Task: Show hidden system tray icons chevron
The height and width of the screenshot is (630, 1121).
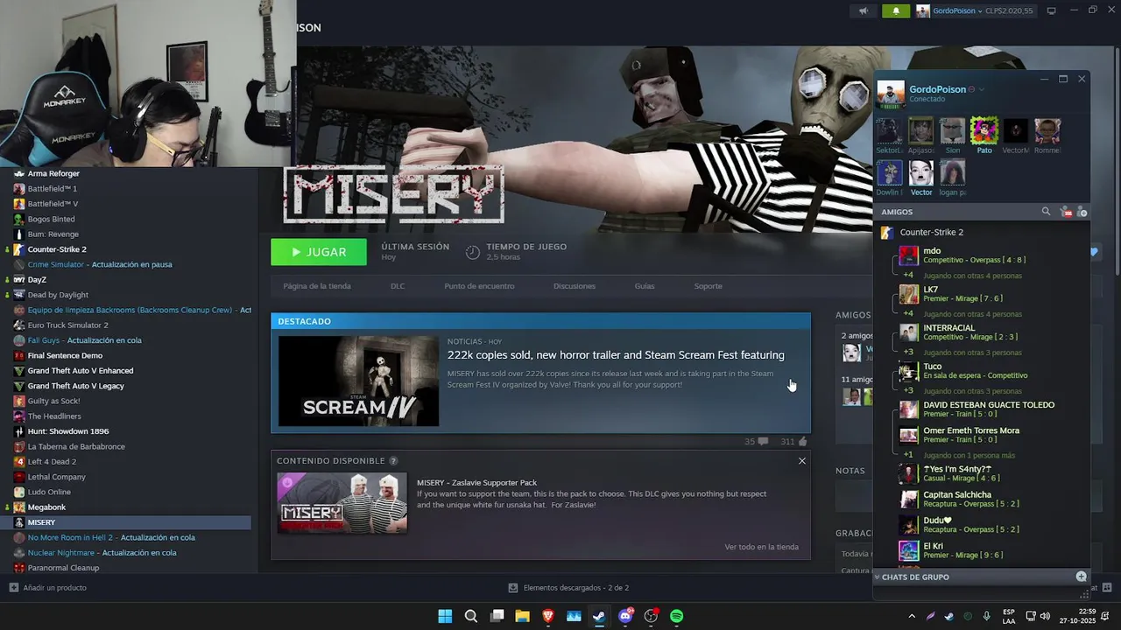Action: [x=912, y=616]
